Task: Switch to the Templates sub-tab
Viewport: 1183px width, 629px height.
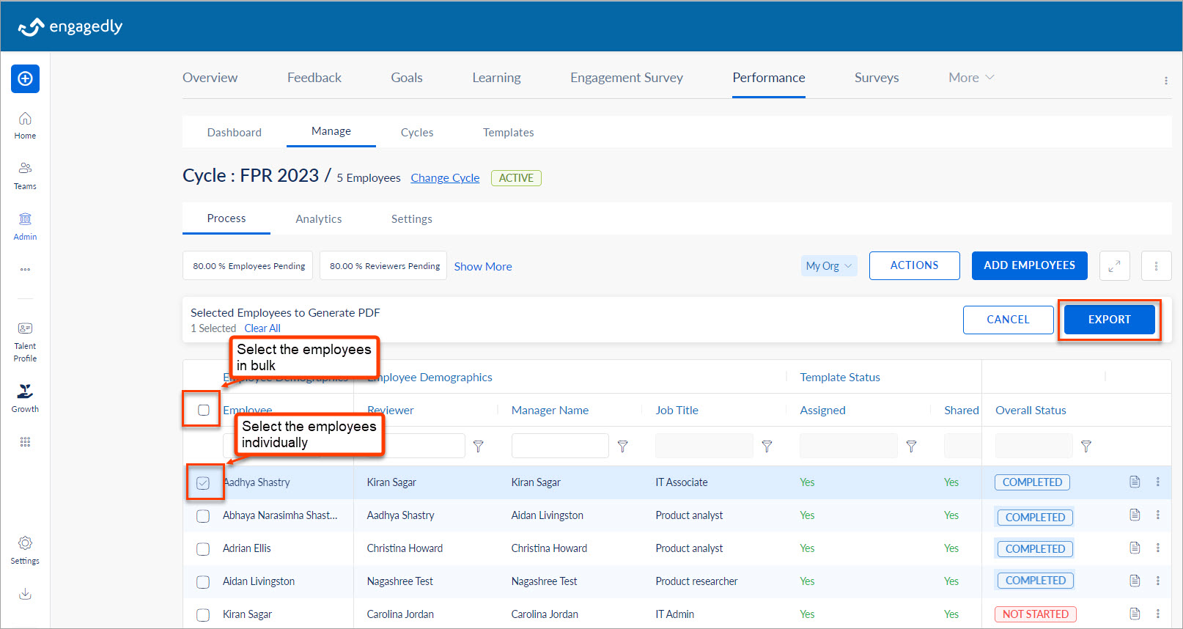Action: [508, 132]
